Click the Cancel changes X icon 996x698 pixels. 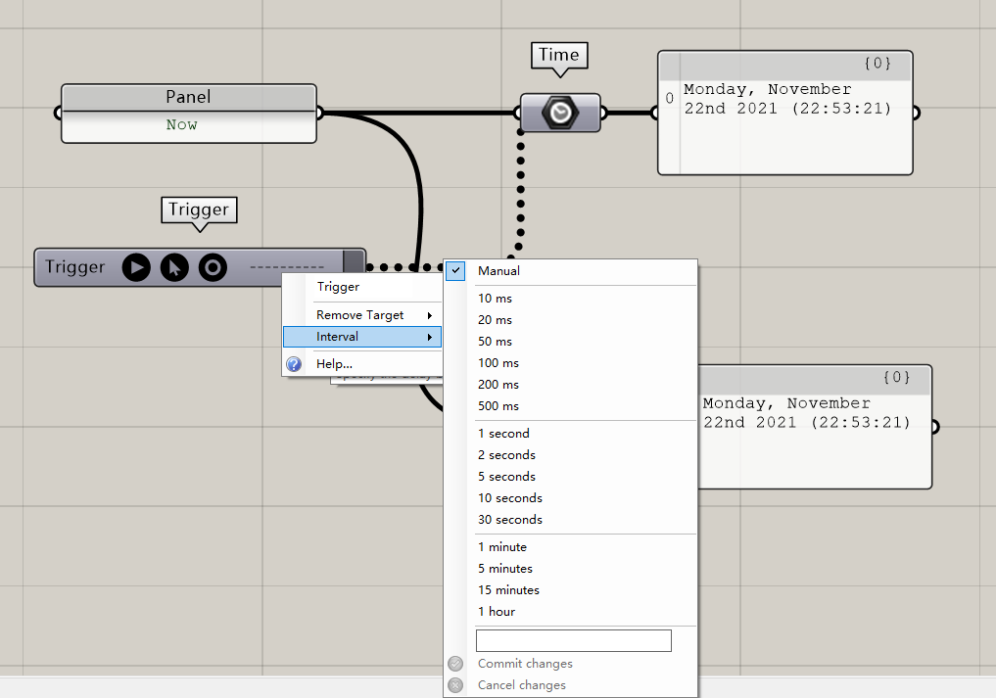pyautogui.click(x=455, y=685)
